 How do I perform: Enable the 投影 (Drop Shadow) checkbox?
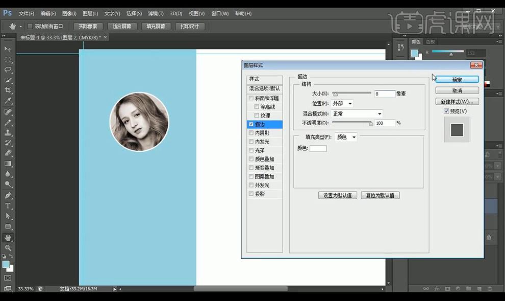point(250,194)
